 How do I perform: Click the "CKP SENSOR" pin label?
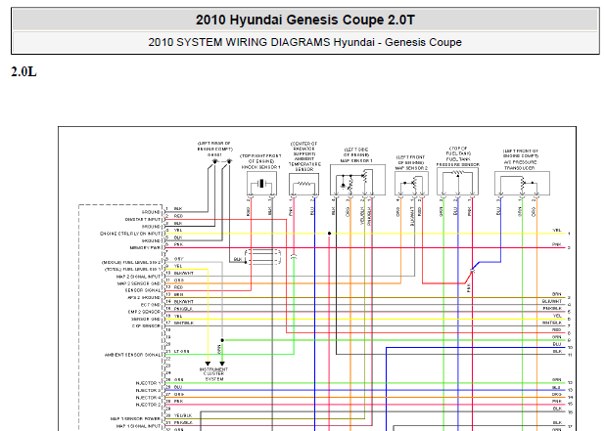(146, 326)
